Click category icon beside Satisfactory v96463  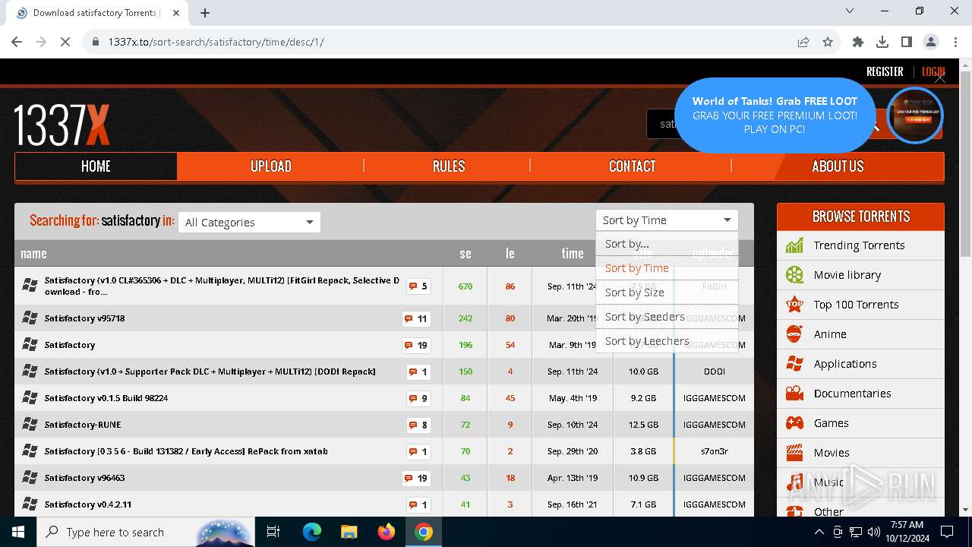(30, 478)
